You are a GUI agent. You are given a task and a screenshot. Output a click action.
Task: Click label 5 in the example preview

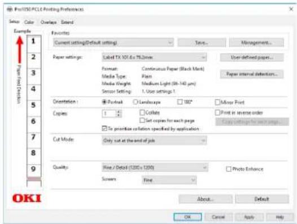(33, 105)
